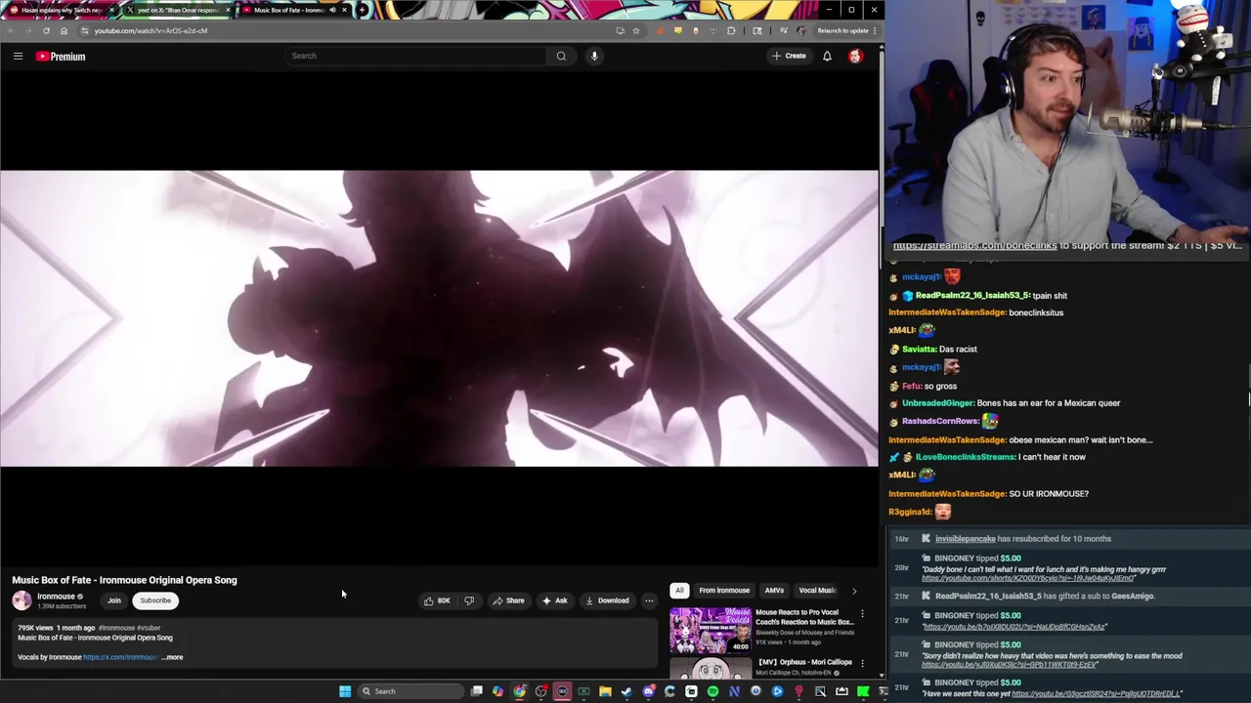
Task: Select the All filter chip
Action: (679, 590)
